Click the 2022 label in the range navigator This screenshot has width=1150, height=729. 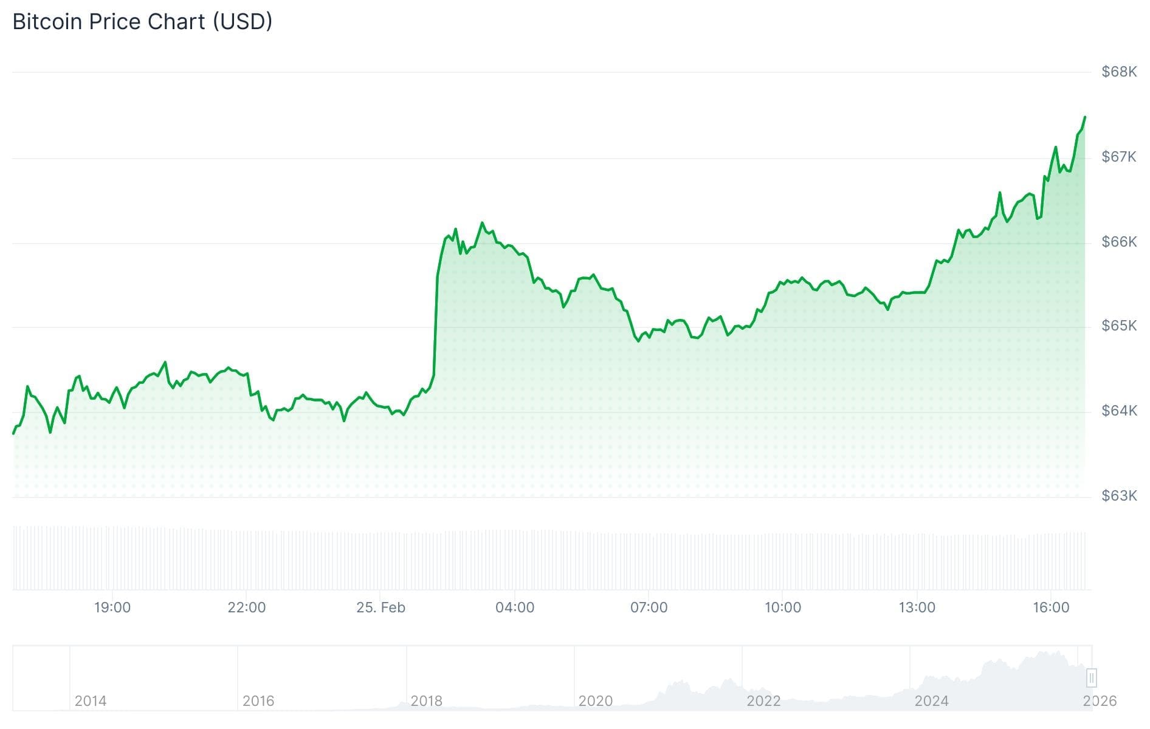pyautogui.click(x=763, y=701)
